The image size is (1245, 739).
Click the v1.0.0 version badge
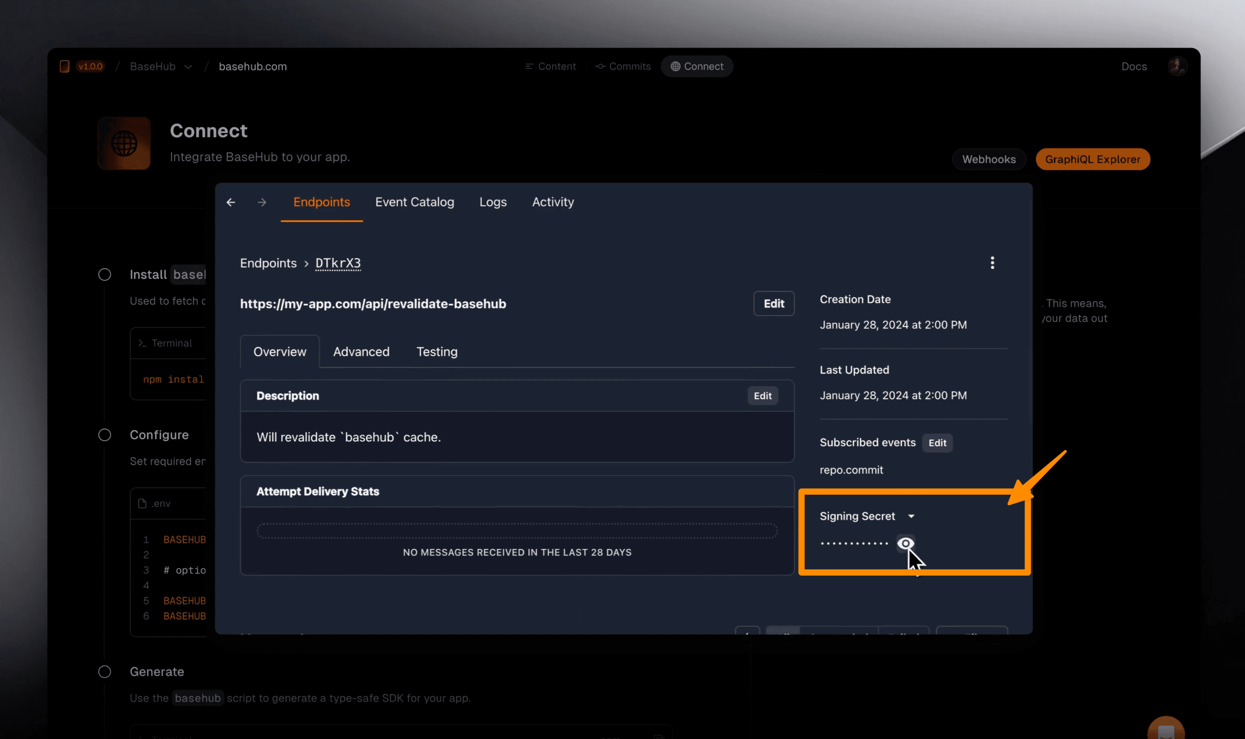pos(90,66)
